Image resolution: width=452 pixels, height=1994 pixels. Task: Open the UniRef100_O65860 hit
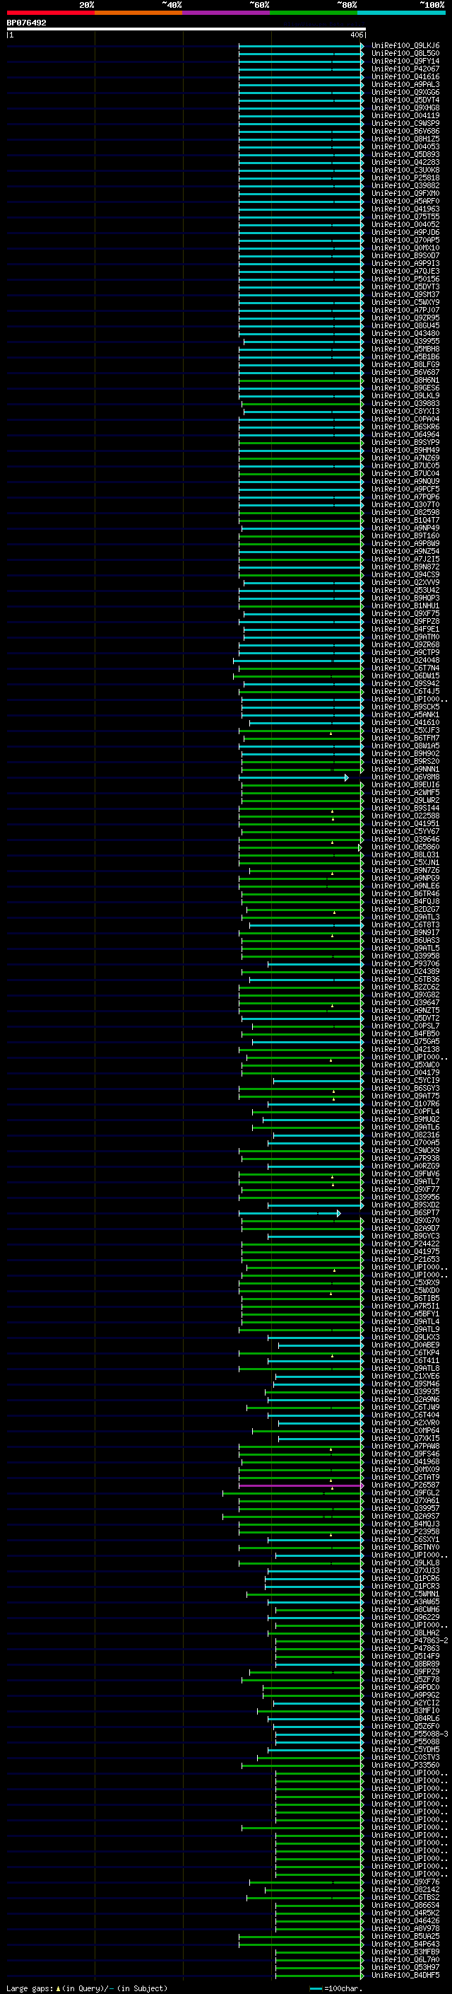coord(405,847)
